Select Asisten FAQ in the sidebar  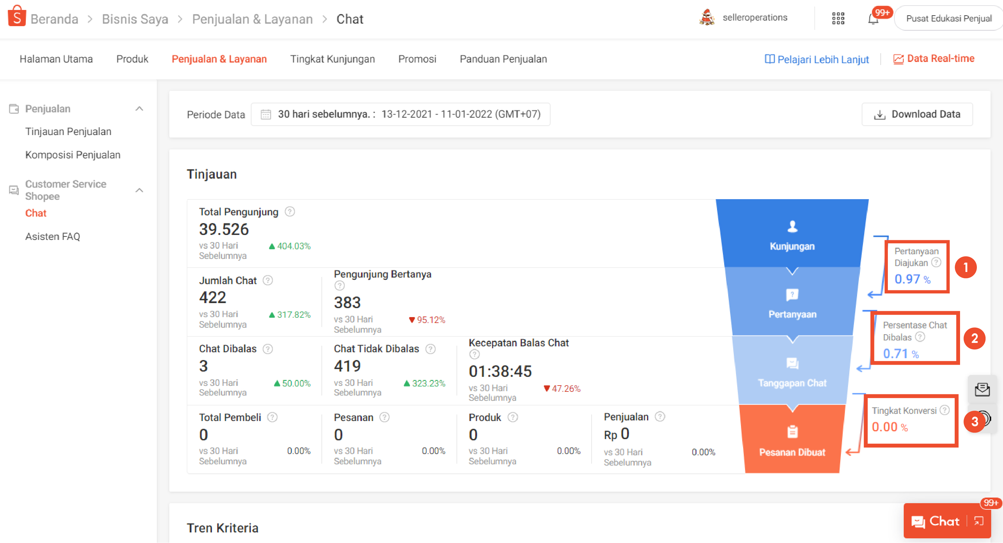53,236
